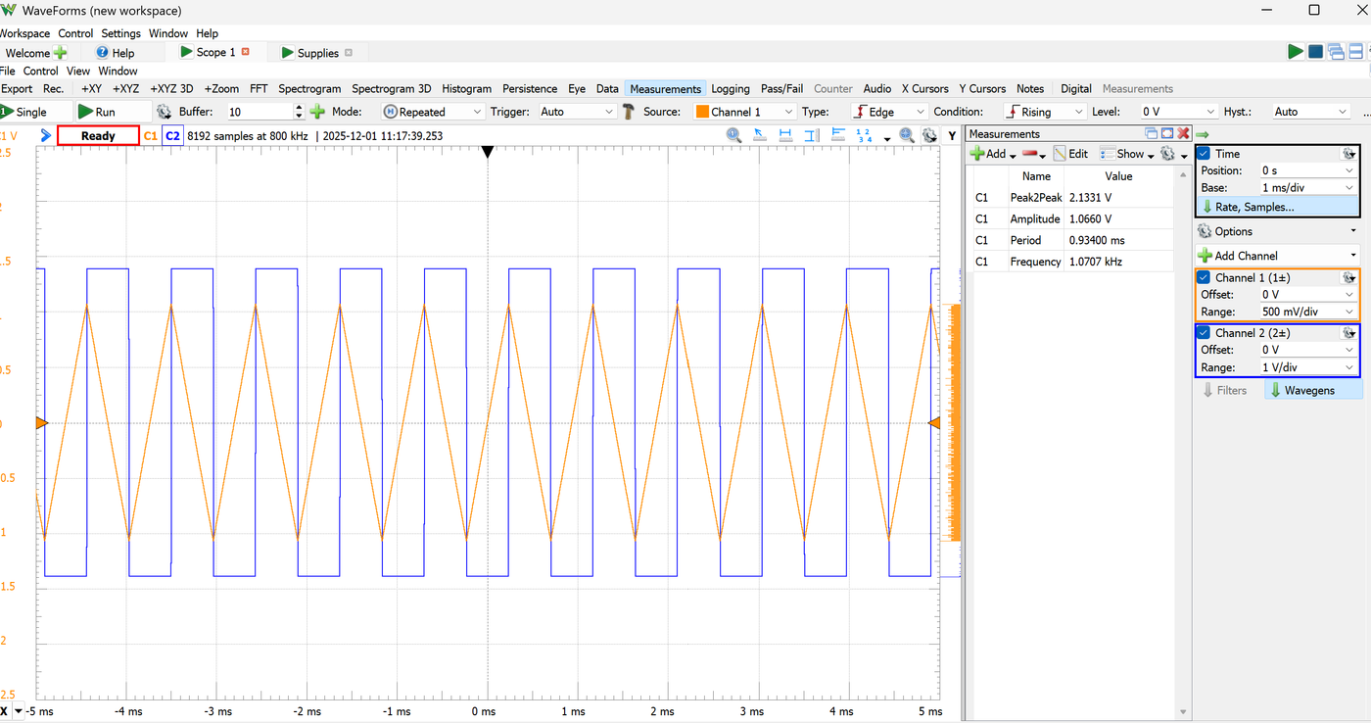The width and height of the screenshot is (1371, 723).
Task: Open Channel 2 gear settings
Action: (x=1348, y=333)
